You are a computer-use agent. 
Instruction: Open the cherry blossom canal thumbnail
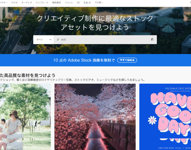(x=95, y=117)
